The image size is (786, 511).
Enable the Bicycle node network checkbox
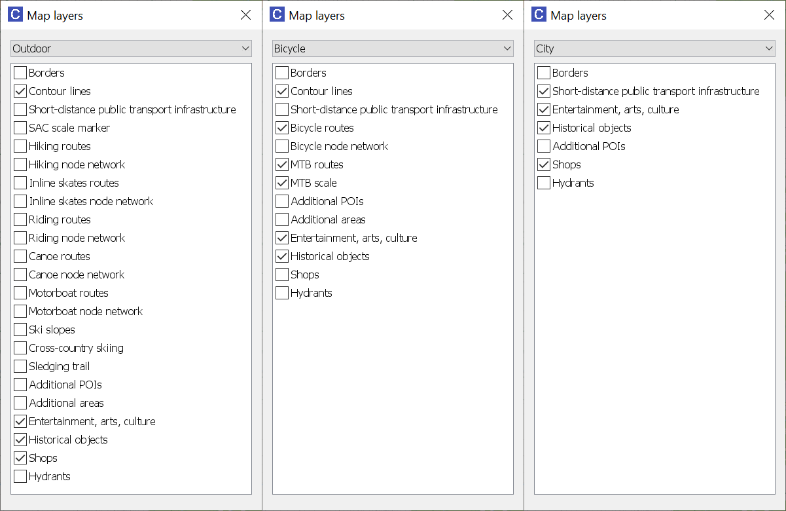tap(282, 146)
